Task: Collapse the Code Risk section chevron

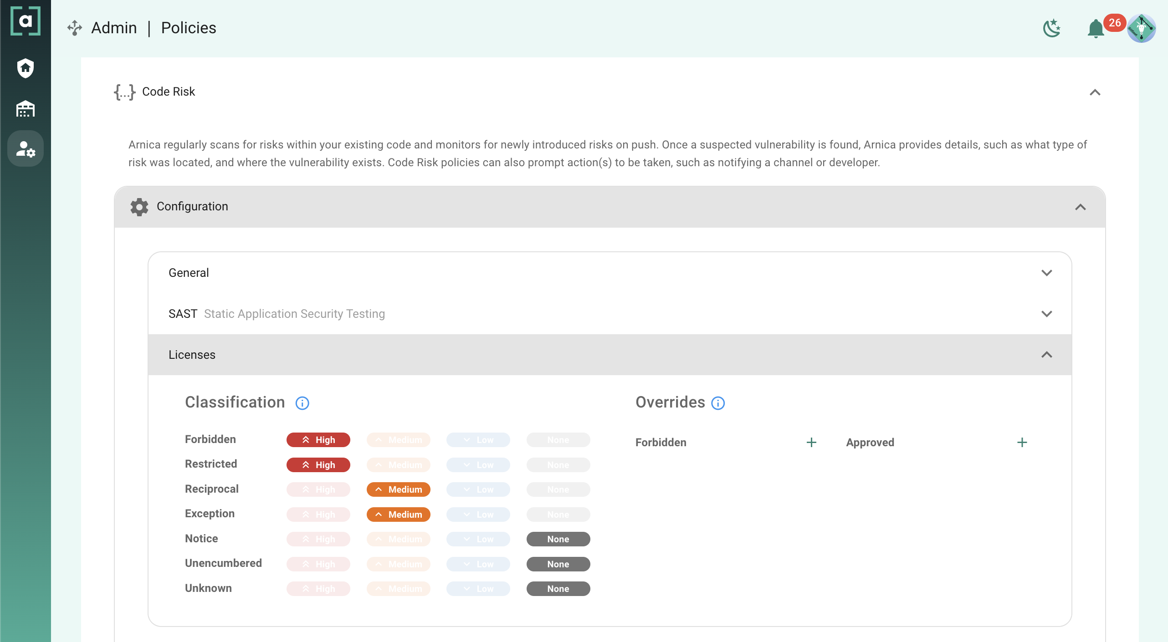Action: pyautogui.click(x=1095, y=92)
